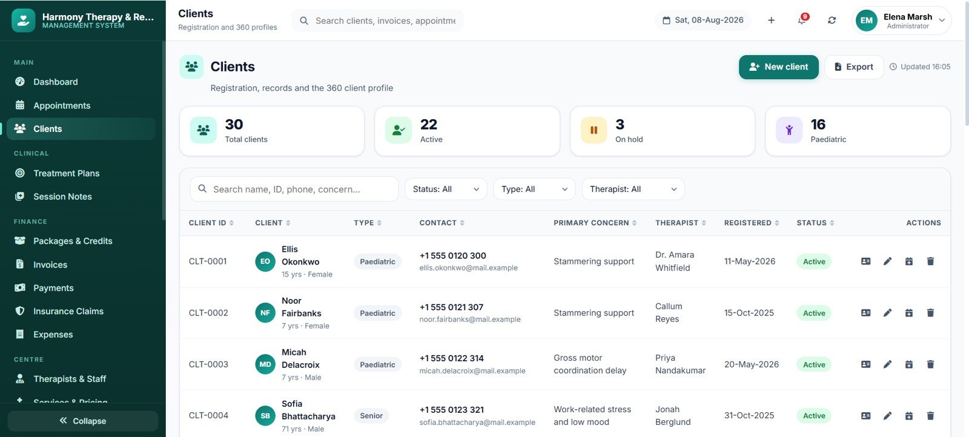
Task: Book appointment for Micah Delacroix calendar icon
Action: 909,364
